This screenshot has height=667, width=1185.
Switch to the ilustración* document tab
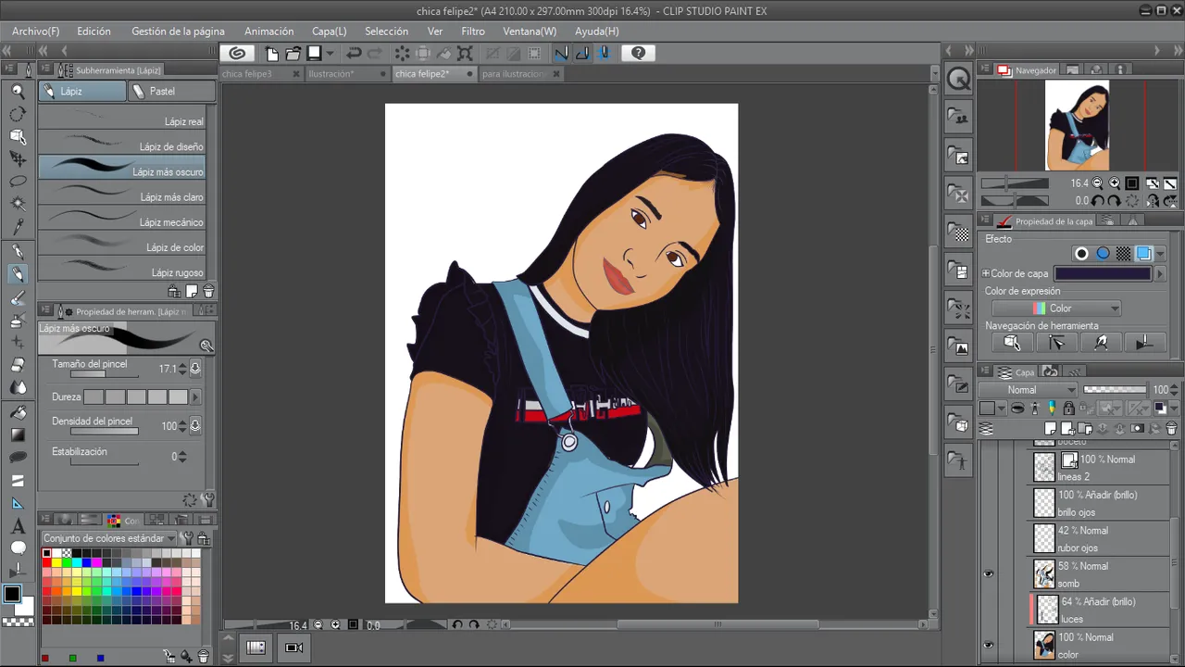click(331, 74)
